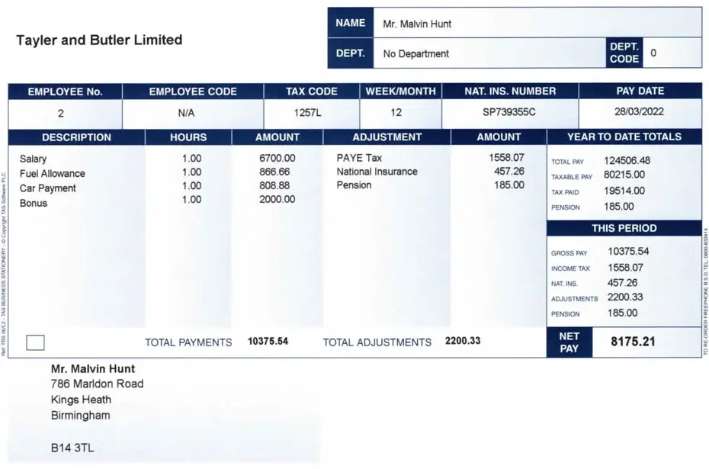
Task: Select the Name label cell
Action: (351, 23)
